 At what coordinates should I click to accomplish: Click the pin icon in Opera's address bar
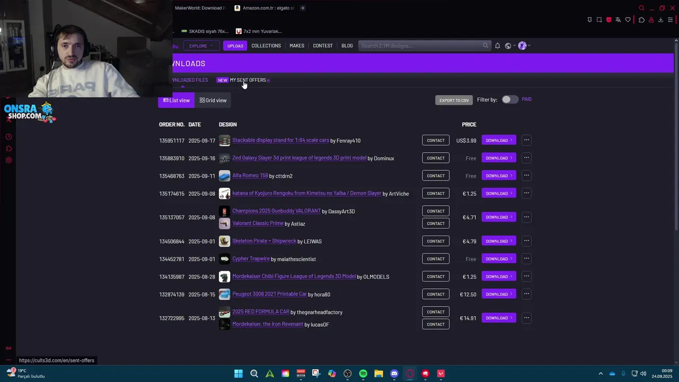589,20
